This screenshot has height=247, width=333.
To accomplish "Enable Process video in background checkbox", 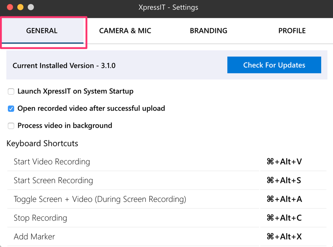I will [11, 126].
